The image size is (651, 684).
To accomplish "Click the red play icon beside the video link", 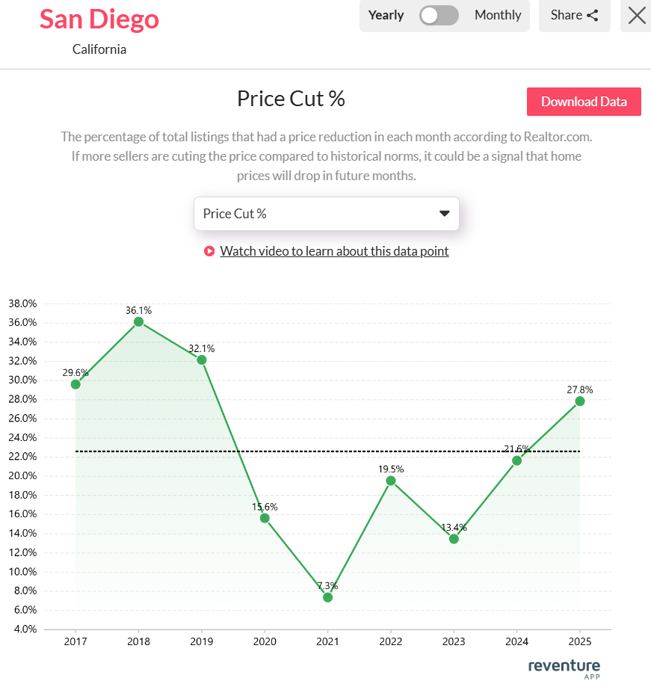I will (209, 251).
